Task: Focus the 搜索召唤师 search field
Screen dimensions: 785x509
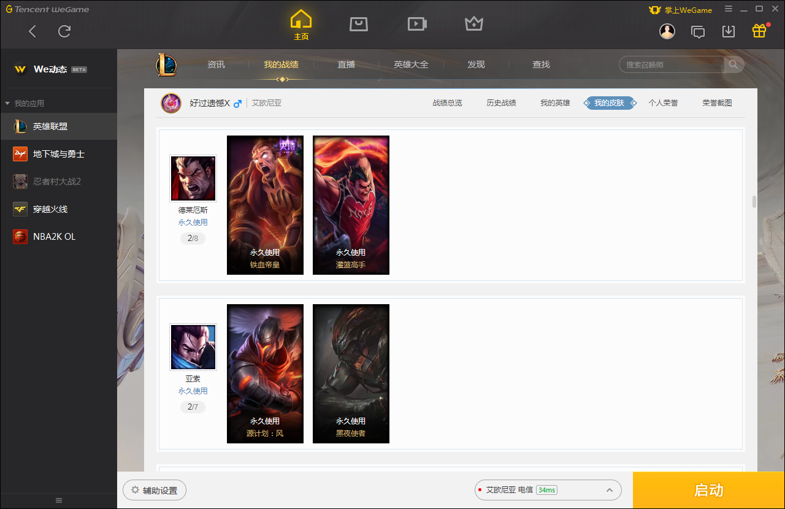Action: 672,64
